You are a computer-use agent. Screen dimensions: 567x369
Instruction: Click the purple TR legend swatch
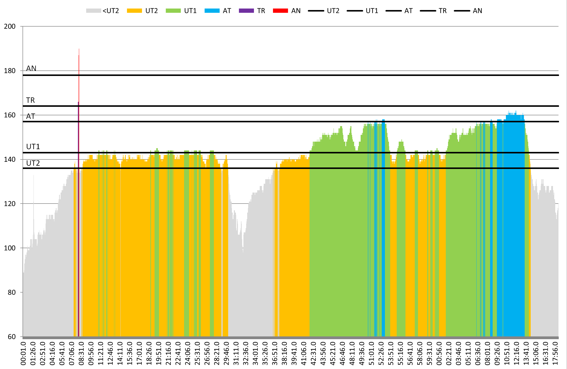[x=246, y=11]
